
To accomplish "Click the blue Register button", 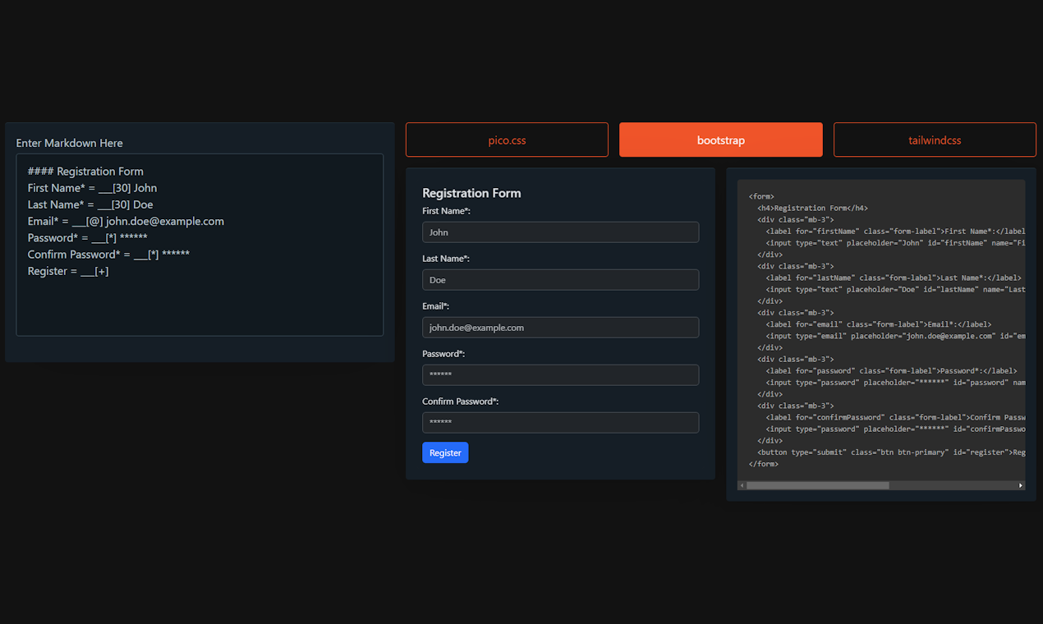I will click(445, 452).
